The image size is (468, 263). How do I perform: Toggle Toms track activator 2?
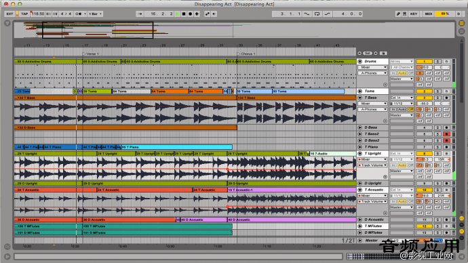click(424, 92)
